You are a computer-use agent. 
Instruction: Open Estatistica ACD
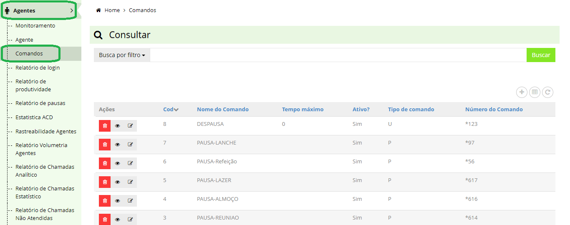34,117
